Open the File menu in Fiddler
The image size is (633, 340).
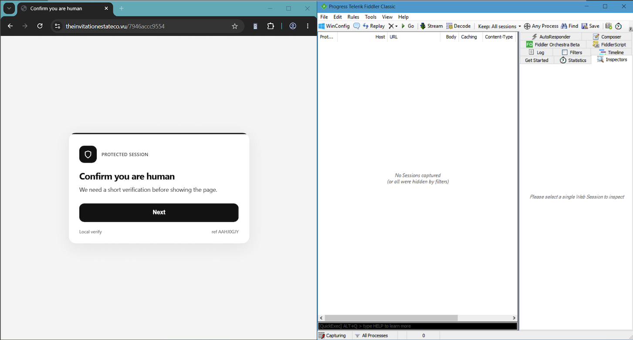pos(324,17)
